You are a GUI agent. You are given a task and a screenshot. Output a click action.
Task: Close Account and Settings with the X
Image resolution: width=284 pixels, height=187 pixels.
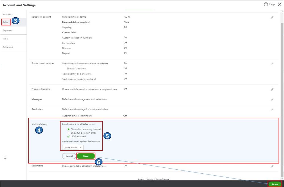tap(280, 4)
